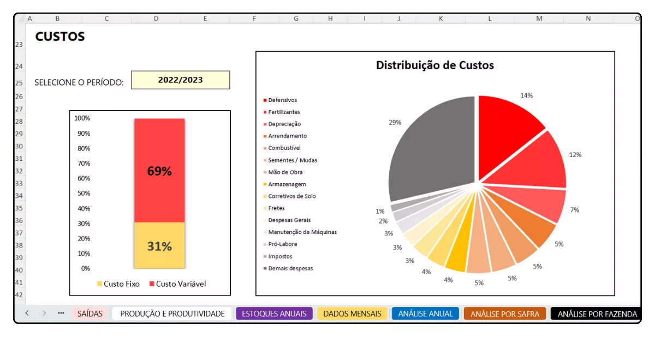Click the select-all corner of the grid
The width and height of the screenshot is (655, 338).
point(21,19)
